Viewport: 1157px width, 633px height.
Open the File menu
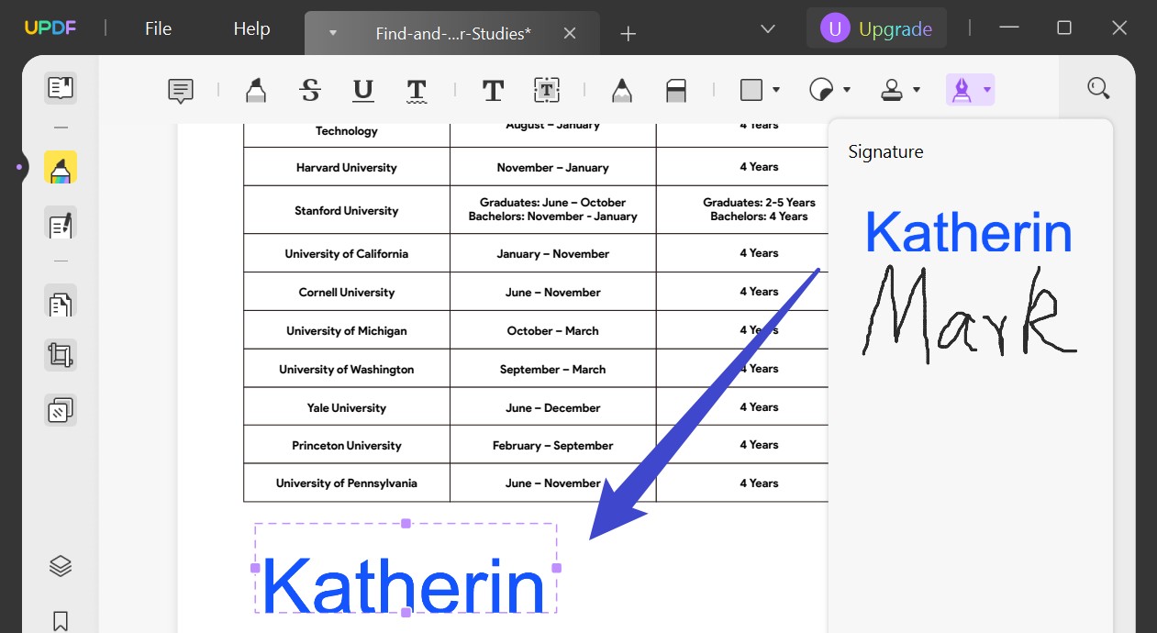157,28
